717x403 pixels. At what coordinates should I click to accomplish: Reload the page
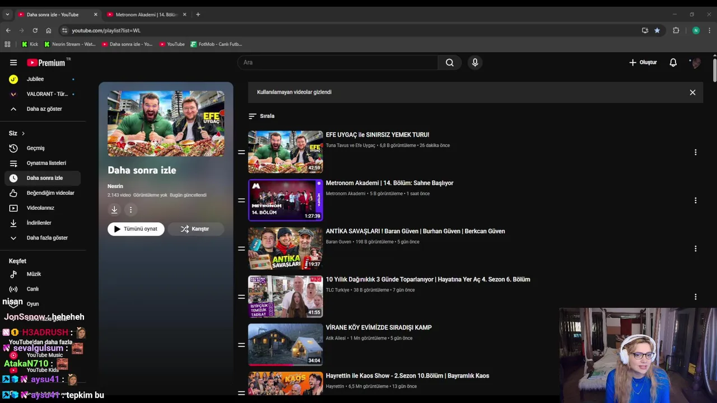(x=35, y=30)
